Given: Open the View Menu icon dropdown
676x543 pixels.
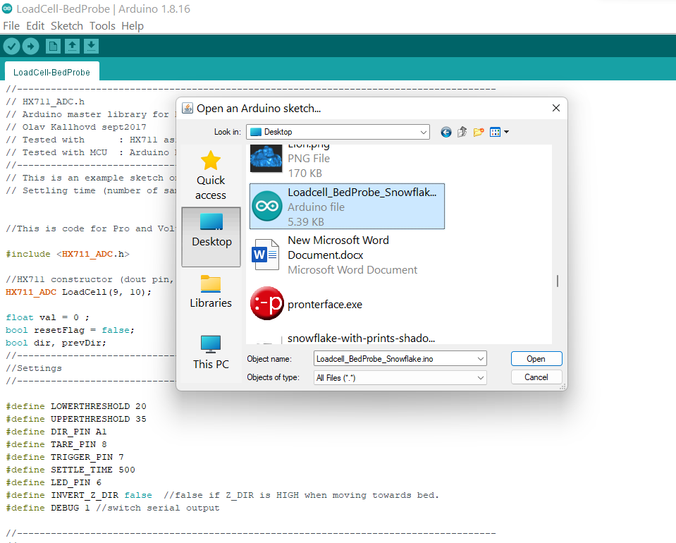Looking at the screenshot, I should point(499,132).
